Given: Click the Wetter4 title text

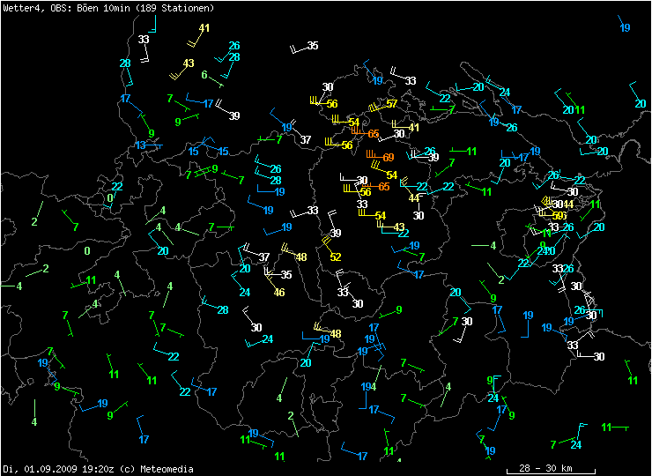Looking at the screenshot, I should [x=20, y=7].
